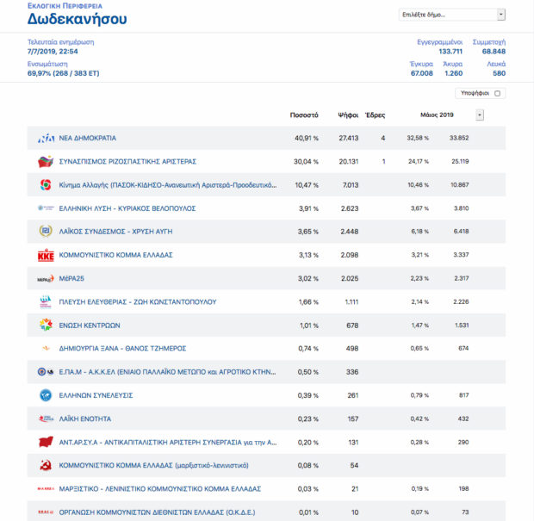Toggle the Υποψήφιοι checkbox
The width and height of the screenshot is (534, 521).
coord(497,93)
